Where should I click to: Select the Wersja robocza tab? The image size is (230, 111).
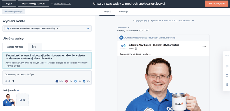coord(15,47)
